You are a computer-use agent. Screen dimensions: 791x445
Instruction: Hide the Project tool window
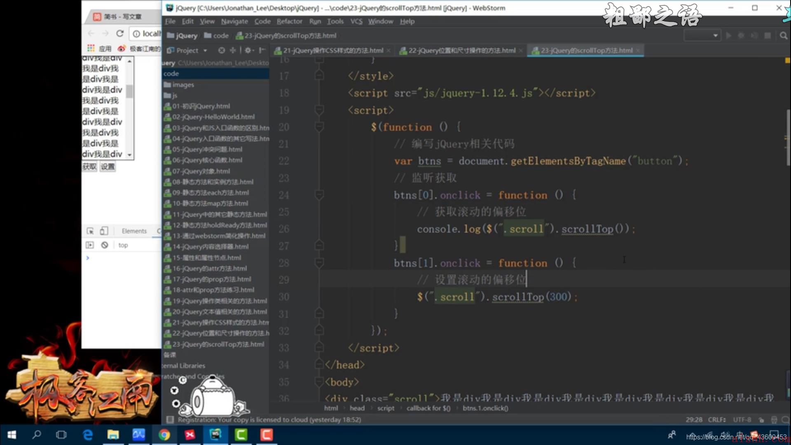coord(262,50)
